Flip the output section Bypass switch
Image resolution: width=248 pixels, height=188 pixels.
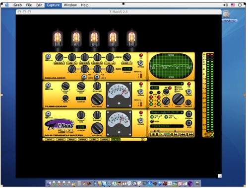point(188,92)
